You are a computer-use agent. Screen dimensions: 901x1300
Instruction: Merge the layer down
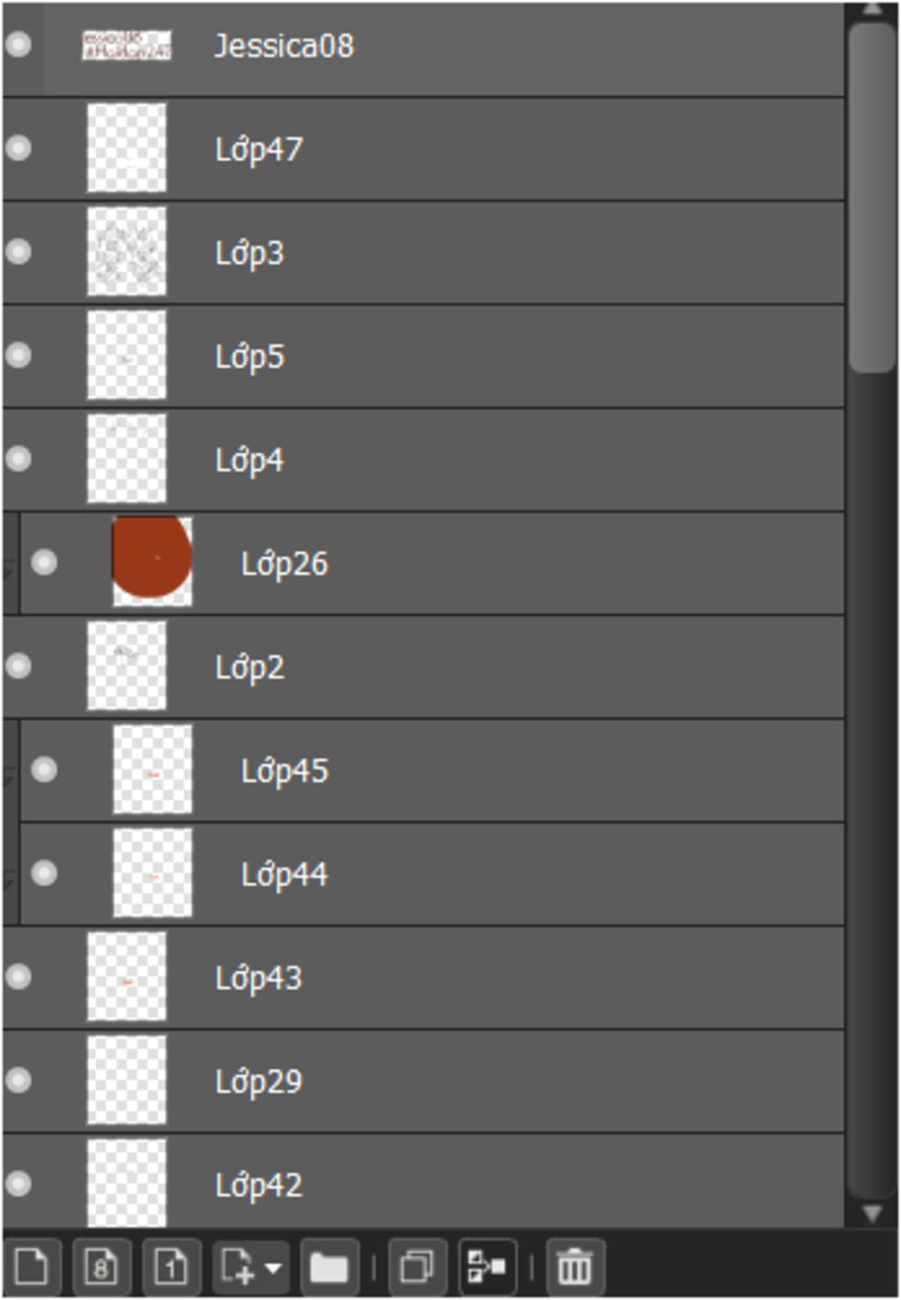pos(487,1267)
